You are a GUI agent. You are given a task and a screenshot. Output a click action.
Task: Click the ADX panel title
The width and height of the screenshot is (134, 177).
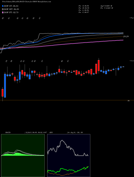pyautogui.click(x=51, y=132)
